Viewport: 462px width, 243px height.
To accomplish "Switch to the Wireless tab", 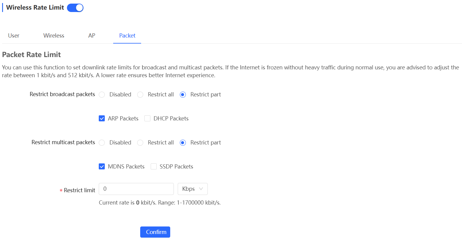I will (53, 35).
